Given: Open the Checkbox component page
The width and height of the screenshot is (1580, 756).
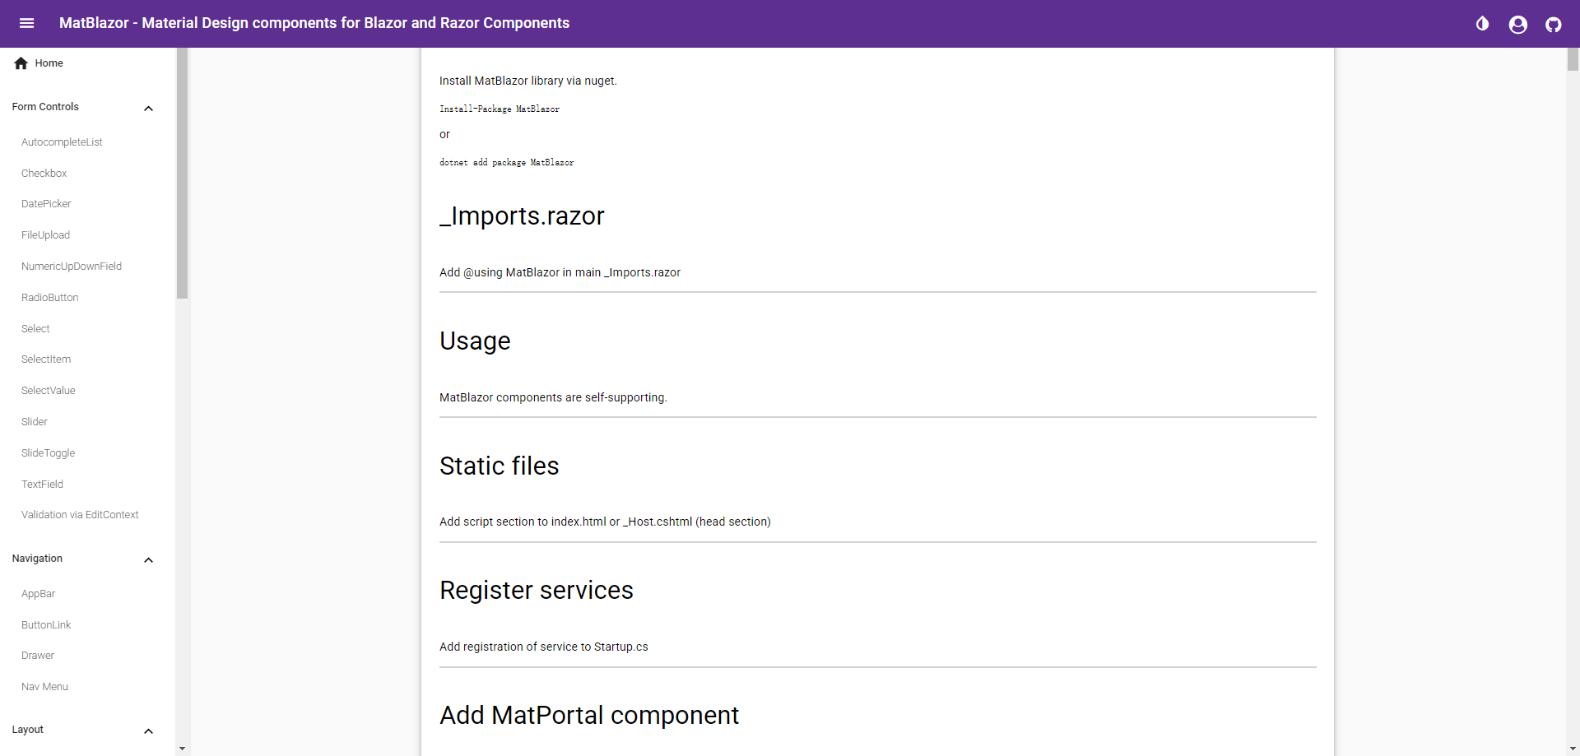Looking at the screenshot, I should [x=44, y=174].
